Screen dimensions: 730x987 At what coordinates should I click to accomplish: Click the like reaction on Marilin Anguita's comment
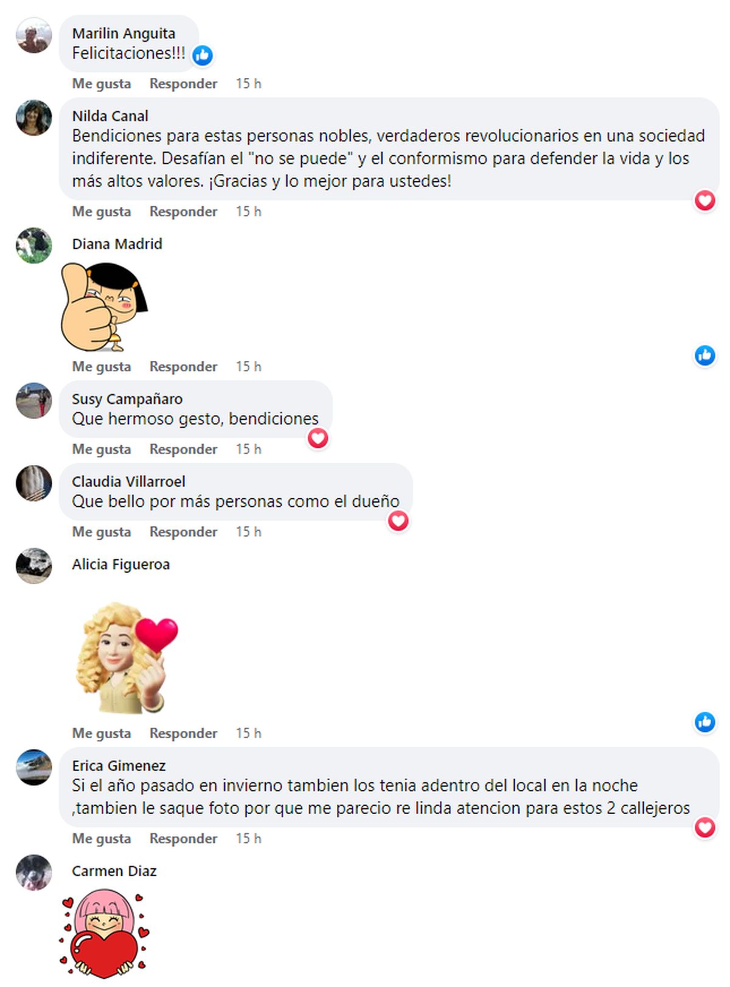pos(203,56)
